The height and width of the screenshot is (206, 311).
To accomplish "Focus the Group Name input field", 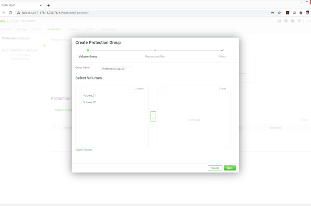I will pyautogui.click(x=116, y=69).
